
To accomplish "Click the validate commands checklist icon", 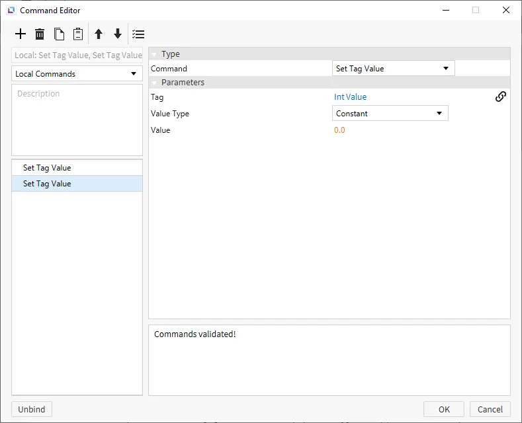I will pyautogui.click(x=138, y=34).
